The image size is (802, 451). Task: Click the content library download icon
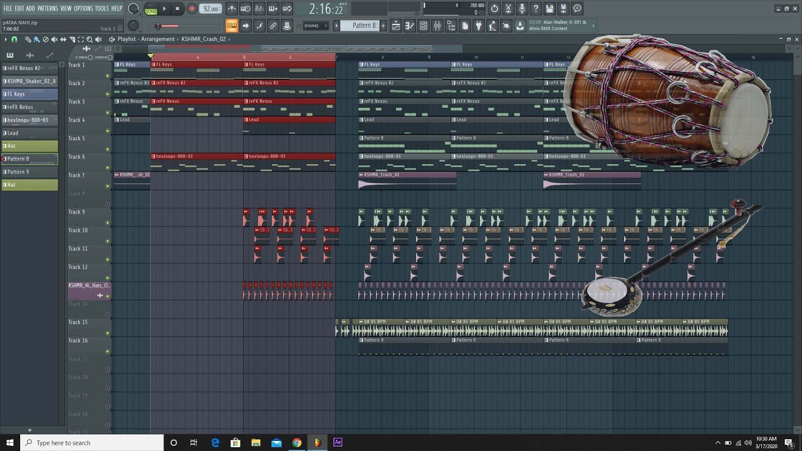pos(520,26)
